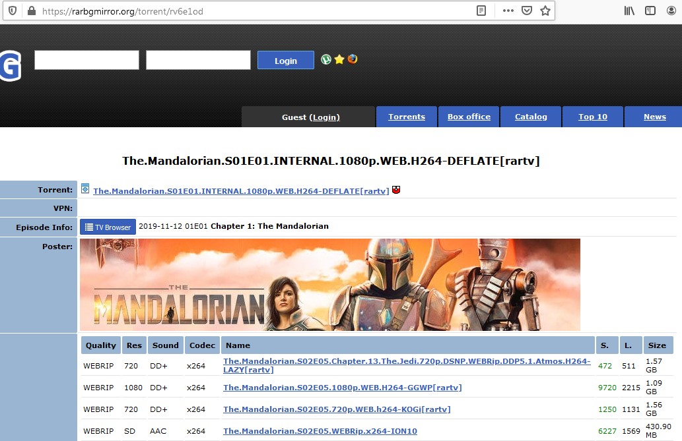Focus the password input field

coord(198,60)
